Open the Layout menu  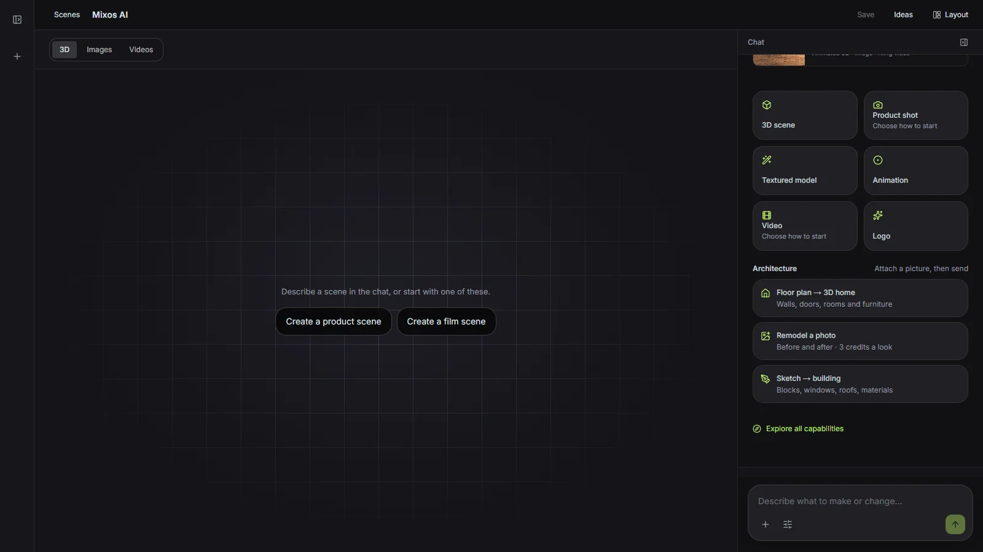pyautogui.click(x=950, y=15)
